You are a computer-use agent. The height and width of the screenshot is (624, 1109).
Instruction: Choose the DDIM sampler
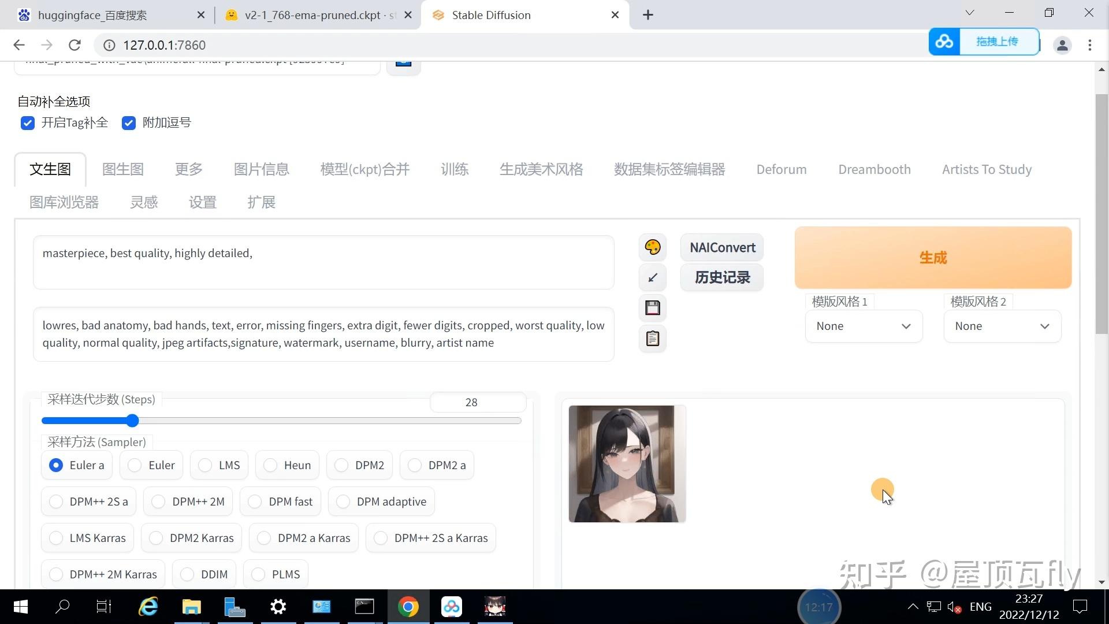point(204,574)
